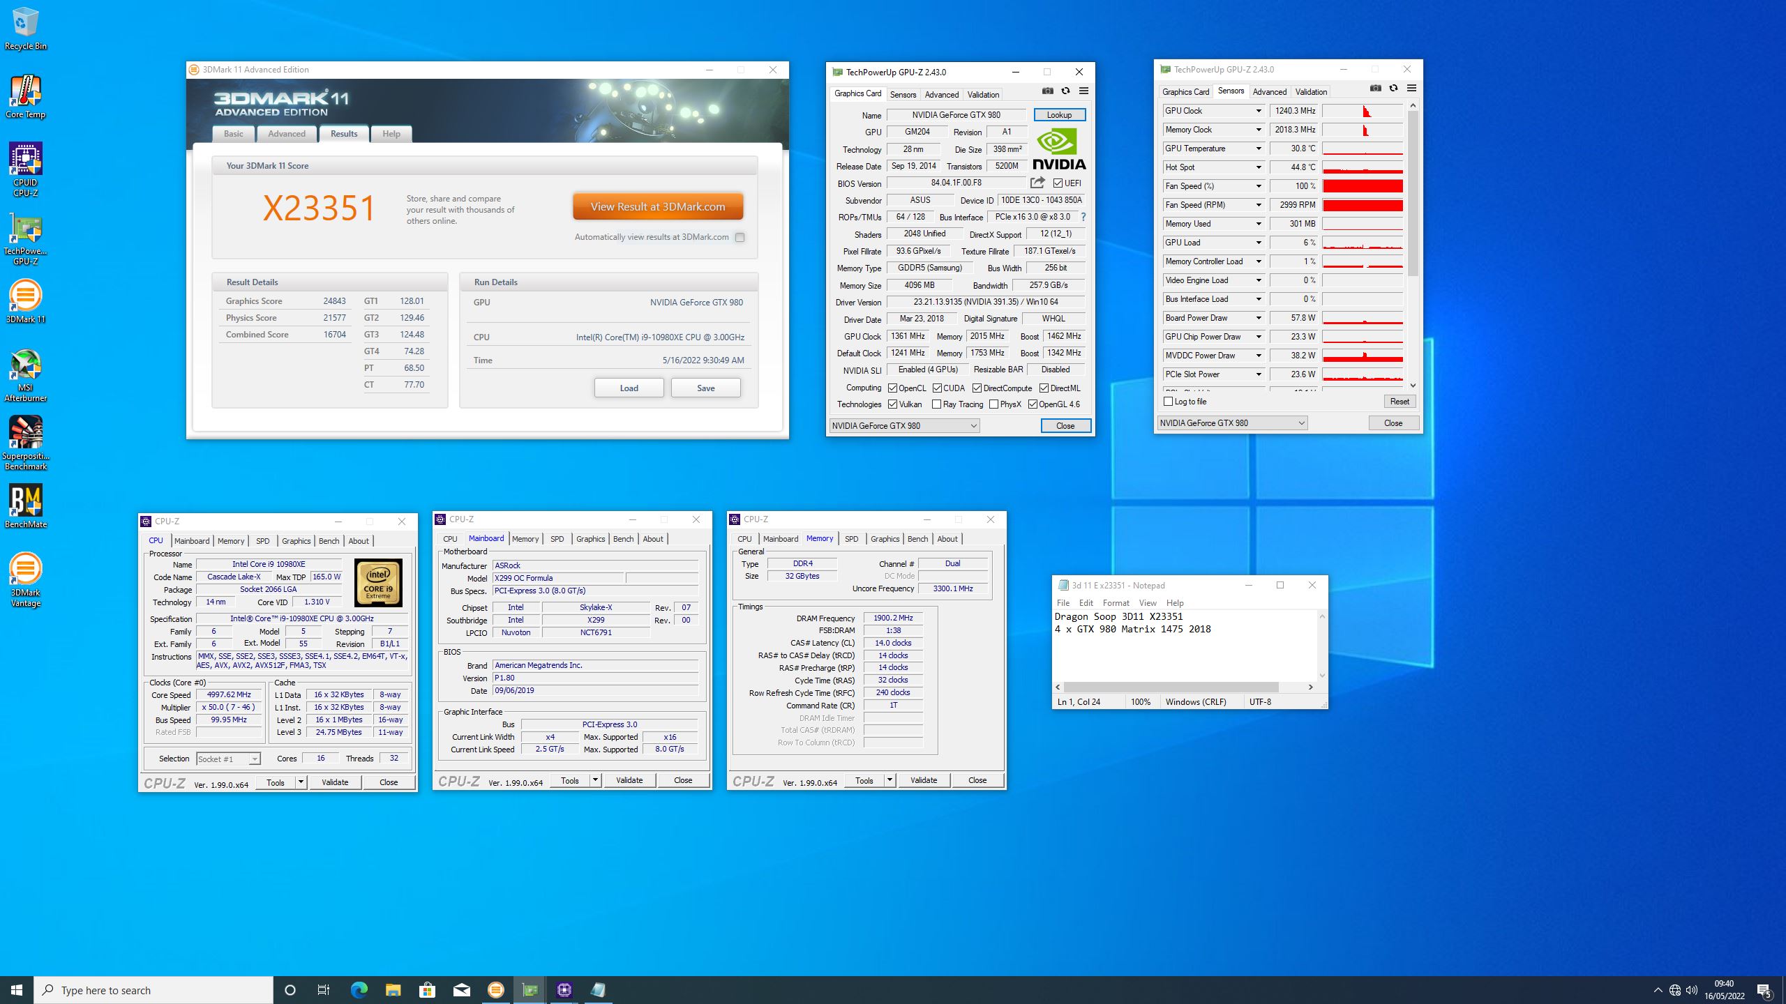The width and height of the screenshot is (1786, 1004).
Task: Open Tools dropdown arrow in CPU-Z CPU window
Action: coord(301,782)
